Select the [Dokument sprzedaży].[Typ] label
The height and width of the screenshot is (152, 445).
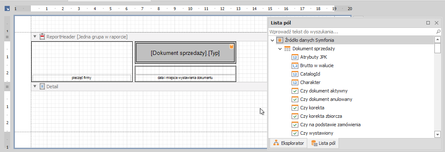pos(186,53)
